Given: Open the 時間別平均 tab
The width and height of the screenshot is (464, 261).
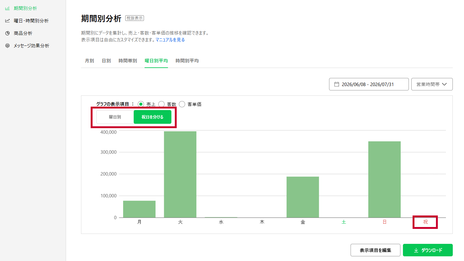Looking at the screenshot, I should pyautogui.click(x=187, y=61).
